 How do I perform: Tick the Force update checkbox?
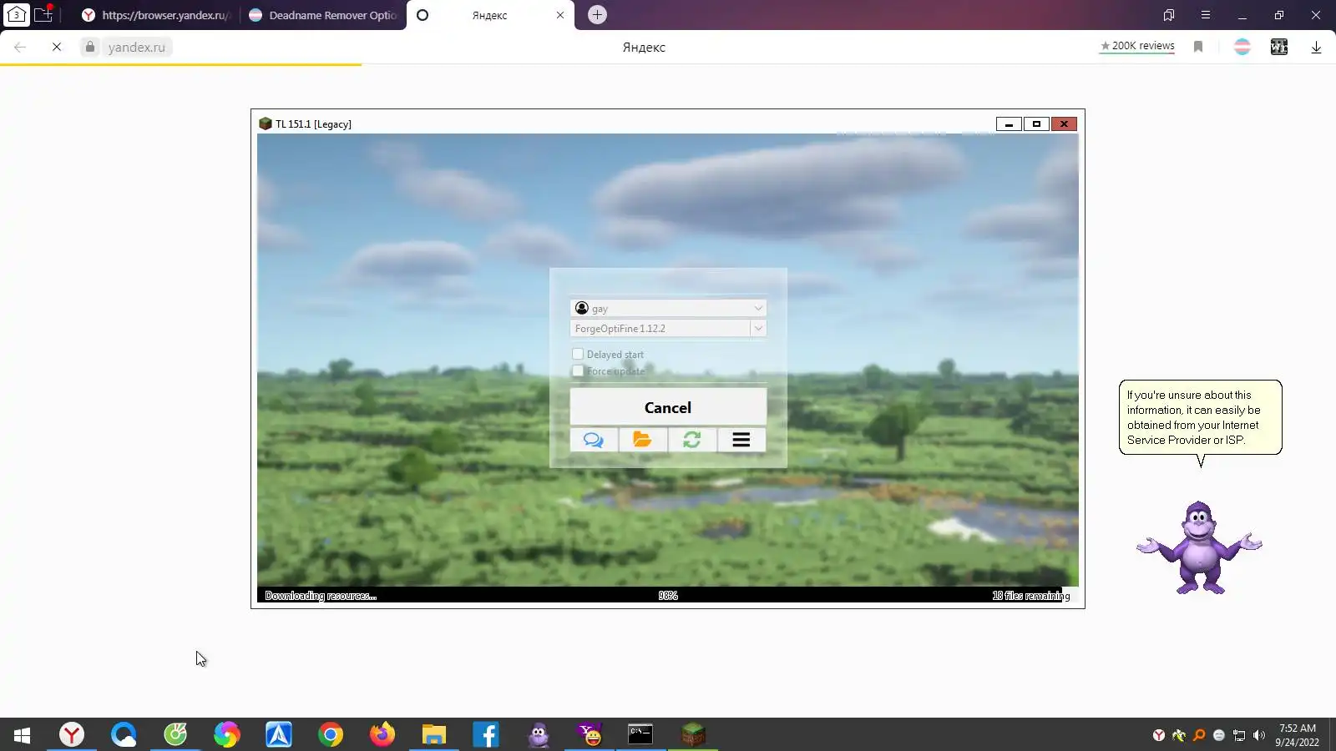click(x=578, y=370)
